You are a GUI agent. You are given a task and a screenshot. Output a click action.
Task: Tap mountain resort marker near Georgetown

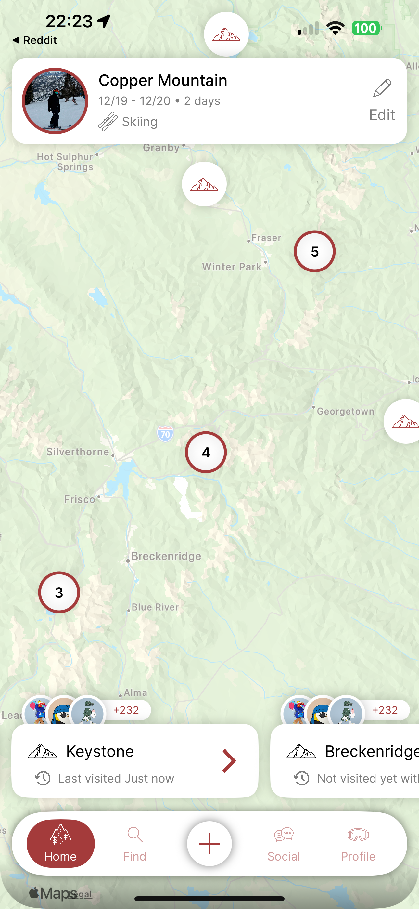pos(403,421)
